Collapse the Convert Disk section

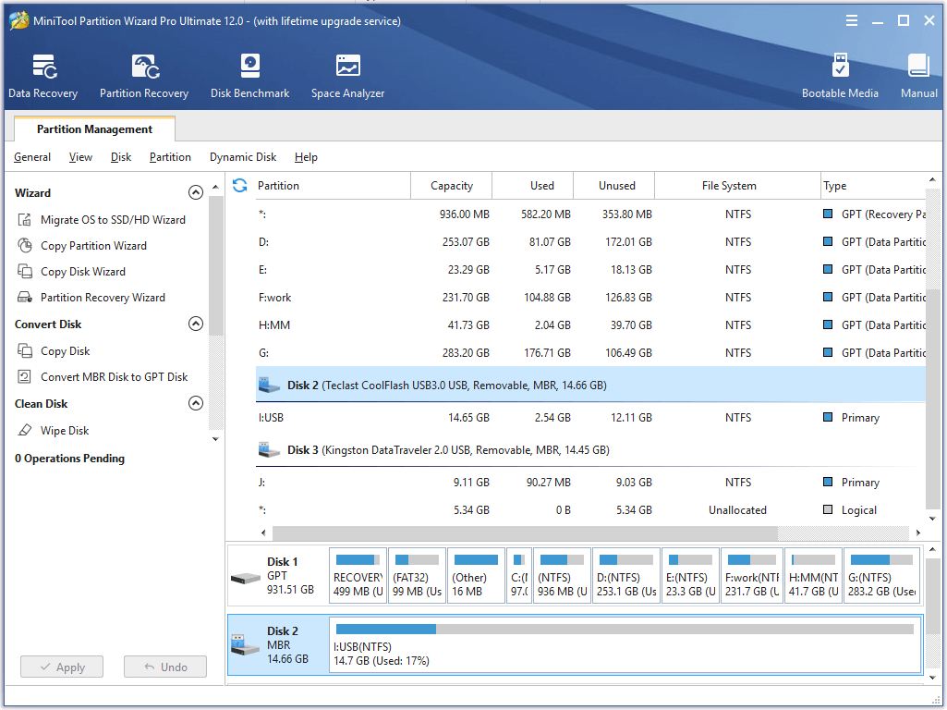point(196,324)
